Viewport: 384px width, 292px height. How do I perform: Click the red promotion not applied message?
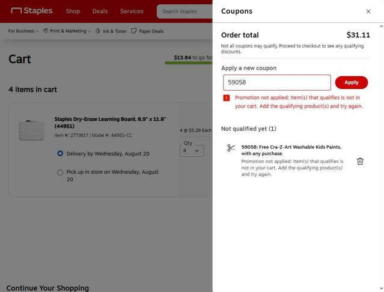(299, 102)
